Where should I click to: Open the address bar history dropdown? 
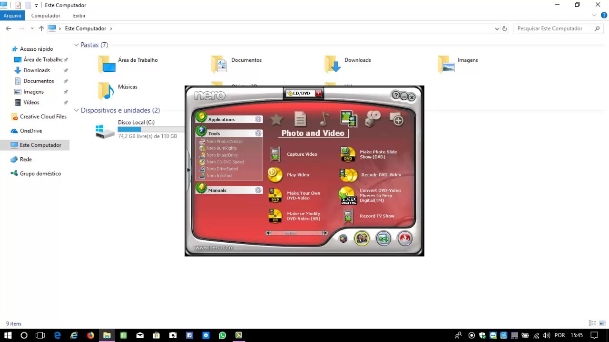pyautogui.click(x=497, y=28)
